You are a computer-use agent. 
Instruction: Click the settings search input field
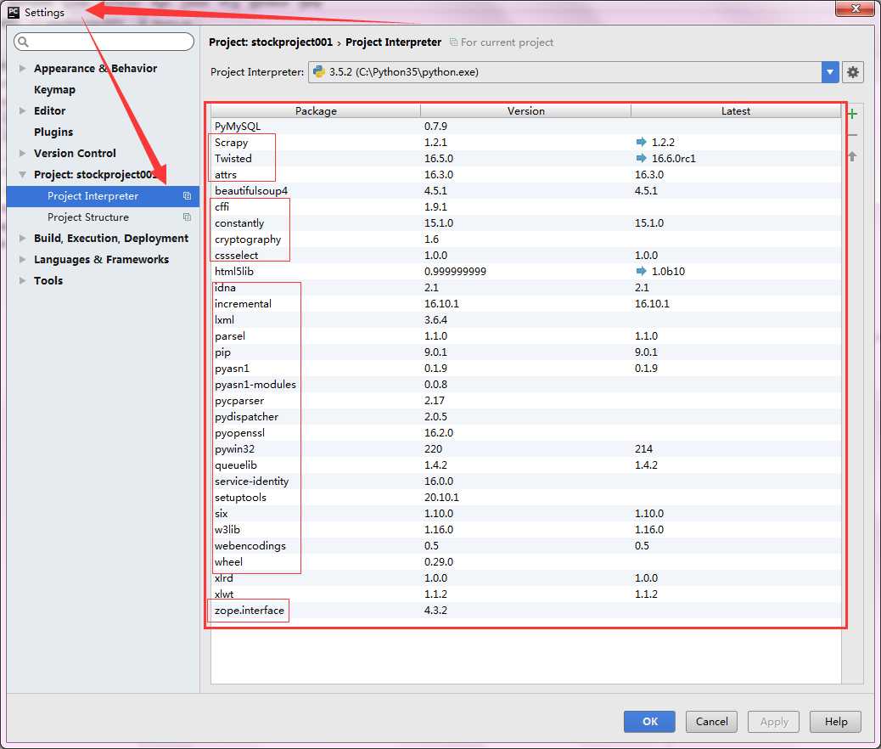pos(104,42)
